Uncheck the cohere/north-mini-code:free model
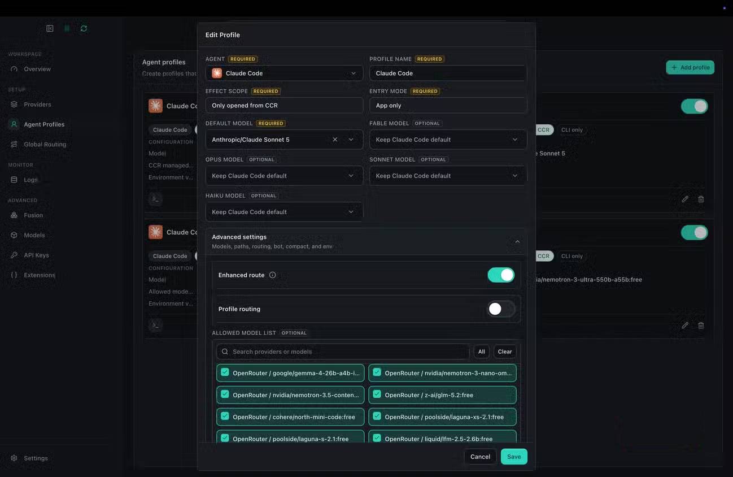 click(x=225, y=417)
